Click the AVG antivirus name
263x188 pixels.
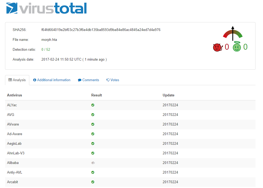coord(11,115)
